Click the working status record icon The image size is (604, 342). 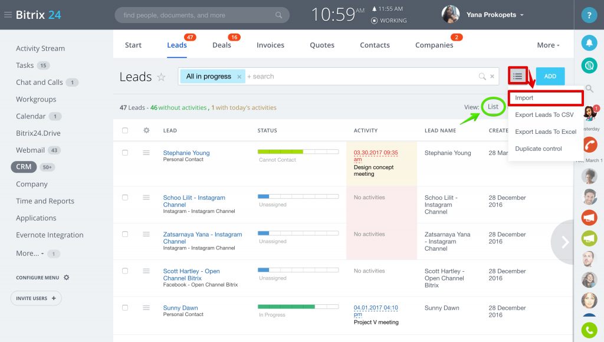point(374,21)
